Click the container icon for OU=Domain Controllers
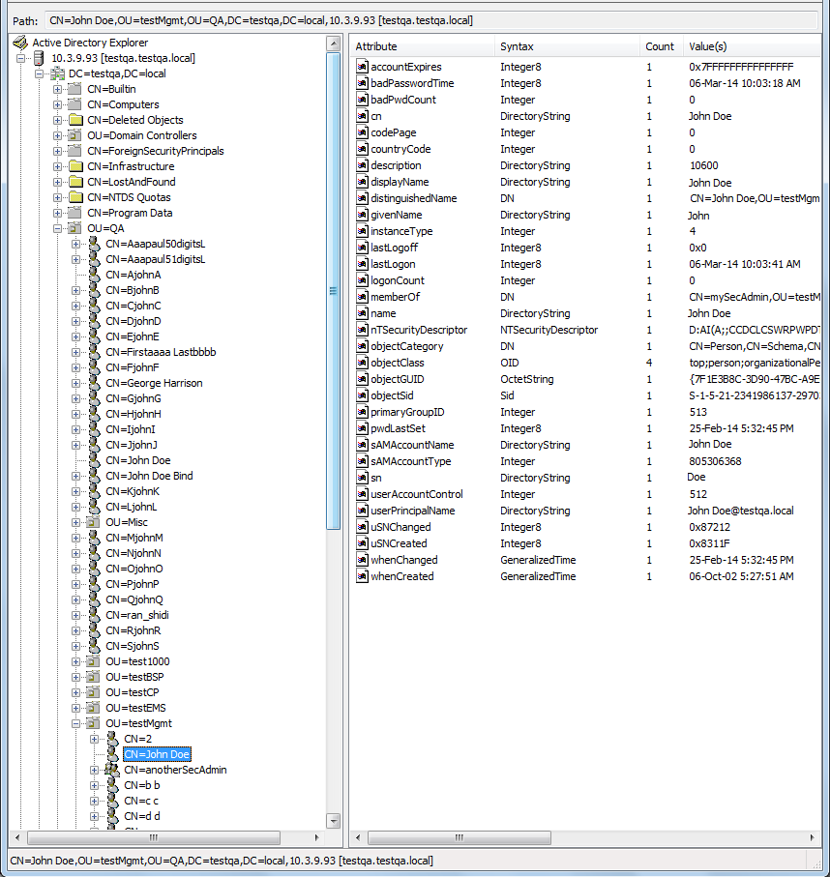Viewport: 830px width, 877px height. (74, 135)
